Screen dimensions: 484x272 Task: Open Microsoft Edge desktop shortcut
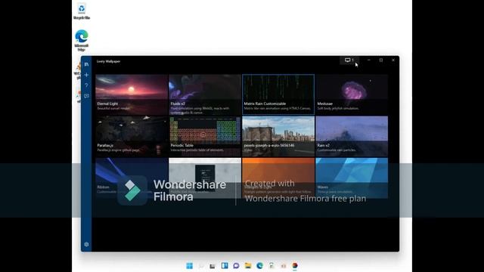pyautogui.click(x=82, y=40)
